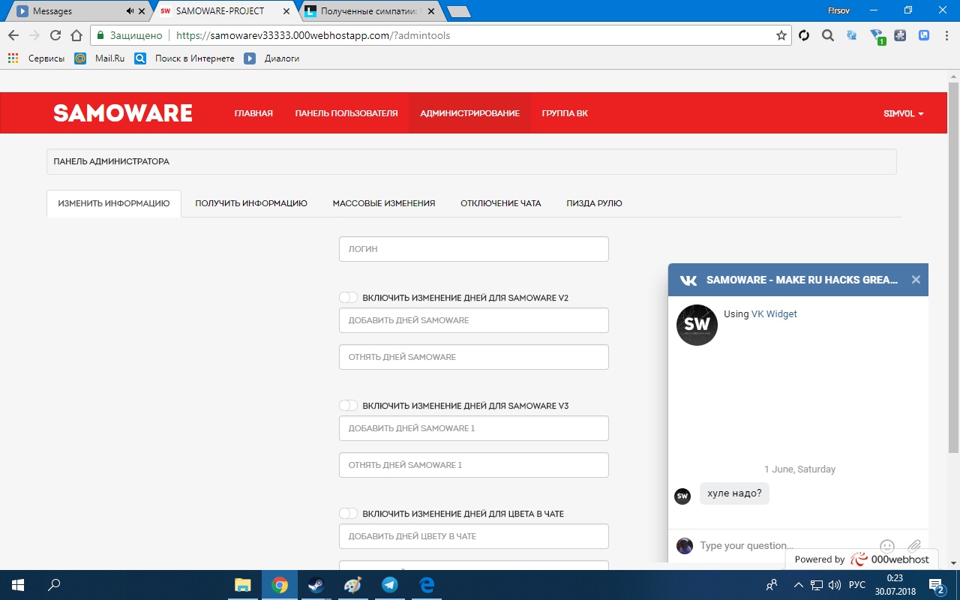Viewport: 960px width, 600px height.
Task: Close the VK chat widget
Action: [915, 280]
